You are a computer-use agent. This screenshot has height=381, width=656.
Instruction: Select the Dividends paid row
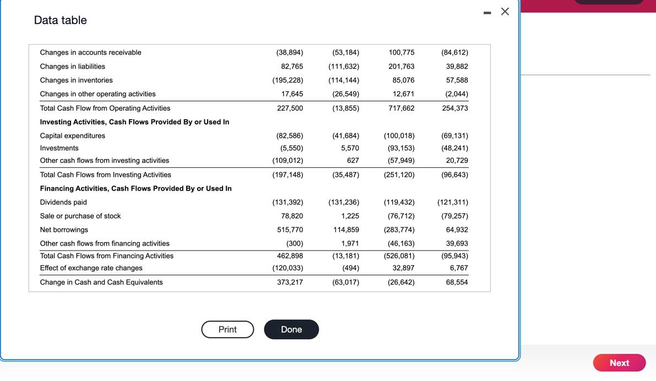point(64,202)
